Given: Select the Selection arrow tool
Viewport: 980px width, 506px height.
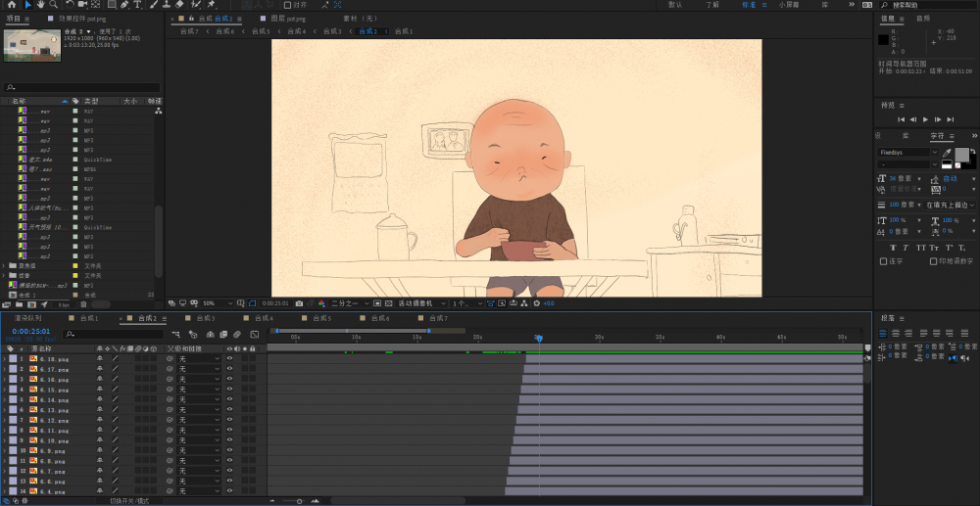Looking at the screenshot, I should pyautogui.click(x=28, y=4).
